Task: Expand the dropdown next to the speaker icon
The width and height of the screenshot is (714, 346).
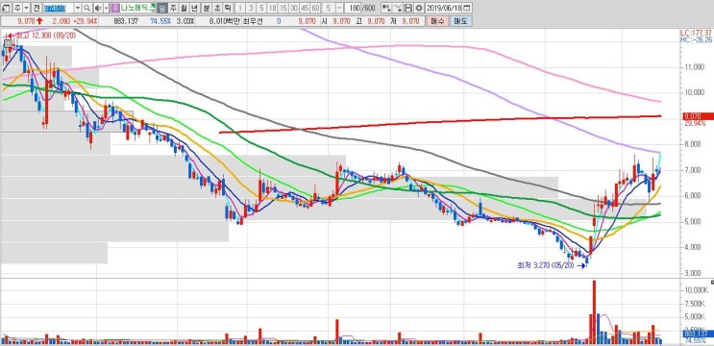Action: pyautogui.click(x=106, y=9)
